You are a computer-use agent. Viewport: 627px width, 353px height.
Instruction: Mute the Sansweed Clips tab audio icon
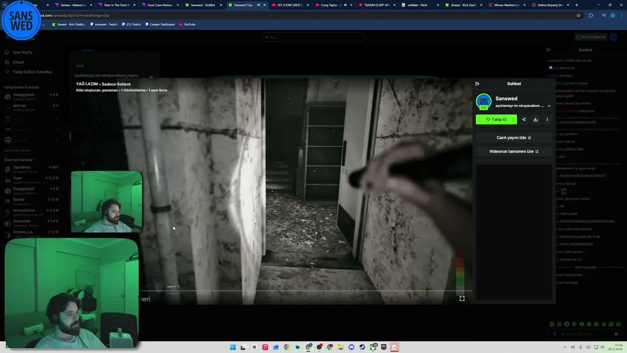[x=258, y=5]
